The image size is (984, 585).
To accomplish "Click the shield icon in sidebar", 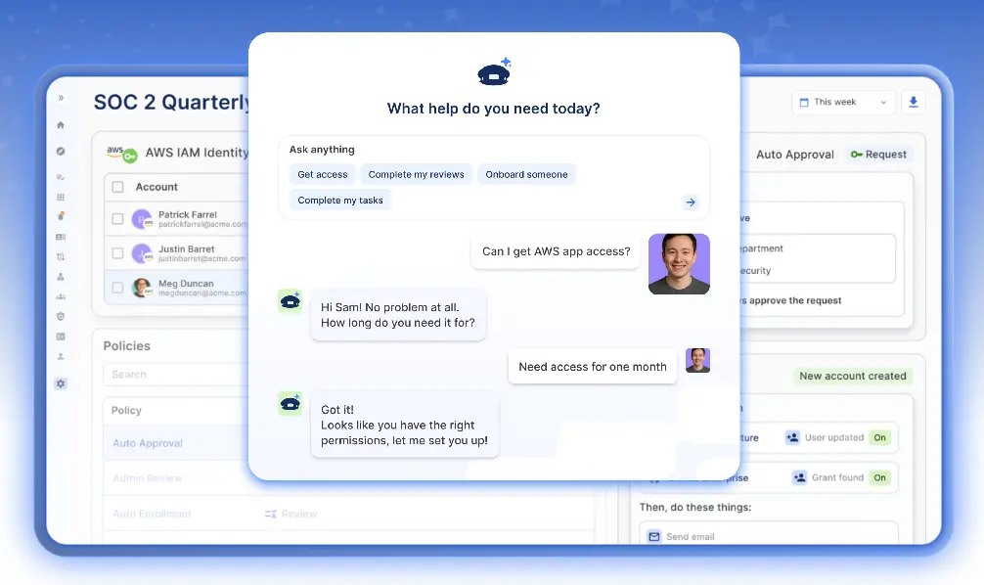I will click(x=61, y=316).
